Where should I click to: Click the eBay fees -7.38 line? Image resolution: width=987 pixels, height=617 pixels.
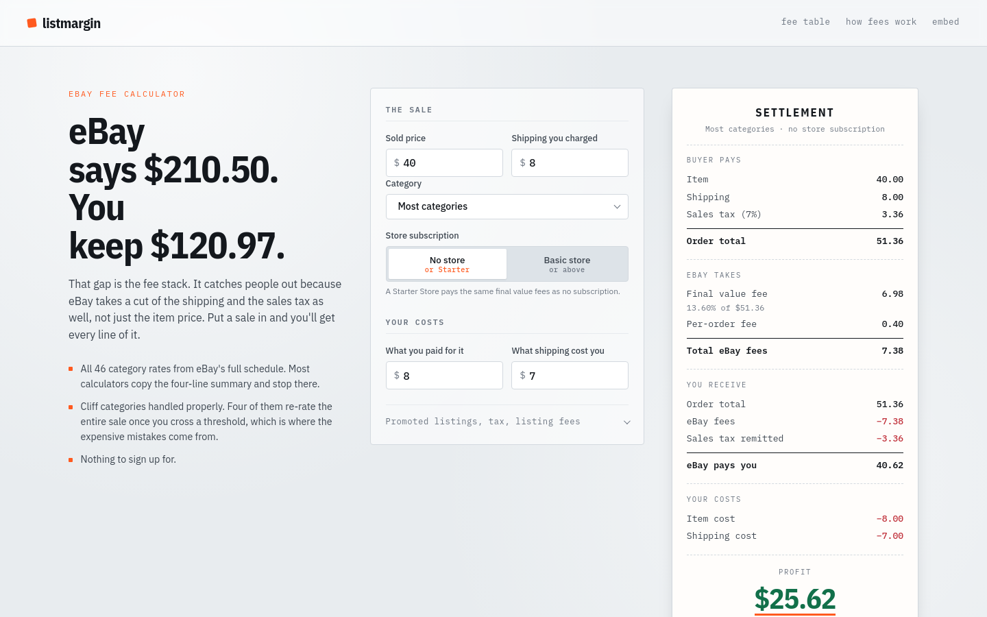tap(795, 421)
